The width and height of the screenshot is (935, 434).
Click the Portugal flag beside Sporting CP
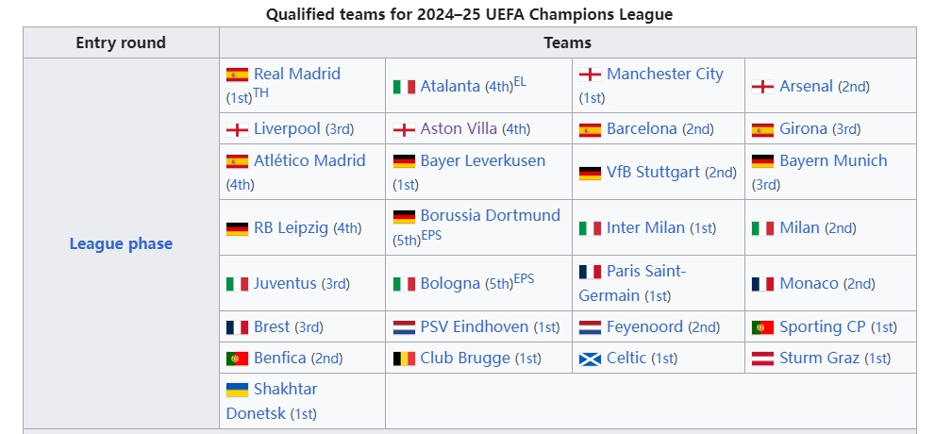(x=762, y=328)
